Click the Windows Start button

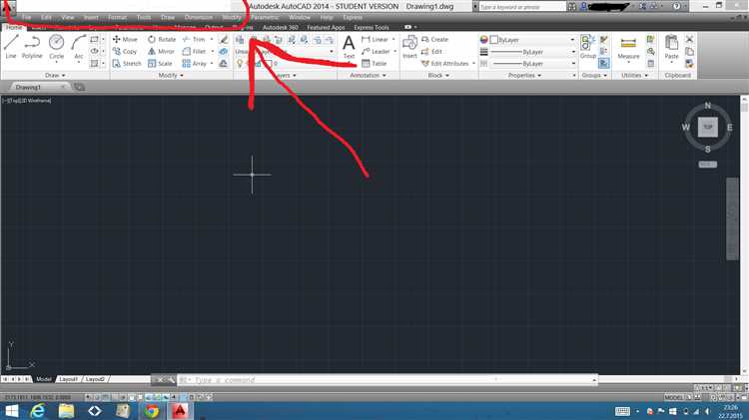[x=11, y=411]
